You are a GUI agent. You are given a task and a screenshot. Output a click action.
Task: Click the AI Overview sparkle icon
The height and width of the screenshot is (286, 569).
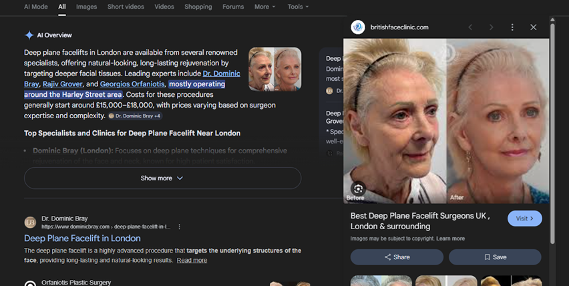[x=29, y=35]
